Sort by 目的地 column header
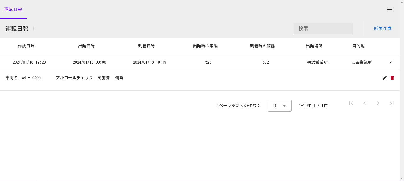This screenshot has width=404, height=181. coord(358,46)
